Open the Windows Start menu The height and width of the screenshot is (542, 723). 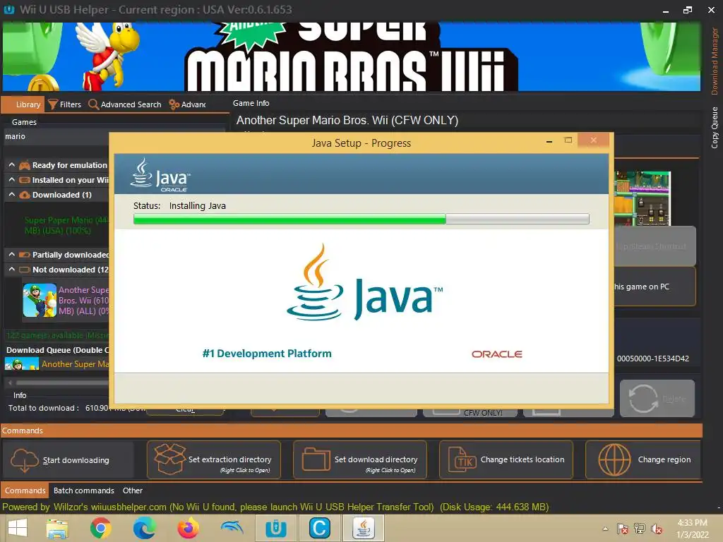tap(18, 528)
